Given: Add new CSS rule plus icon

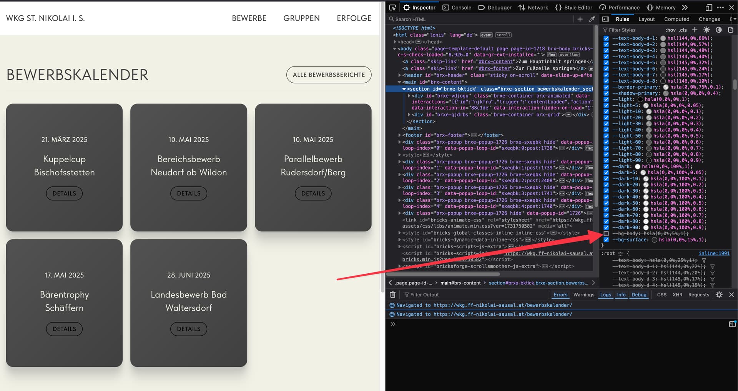Looking at the screenshot, I should [x=695, y=30].
